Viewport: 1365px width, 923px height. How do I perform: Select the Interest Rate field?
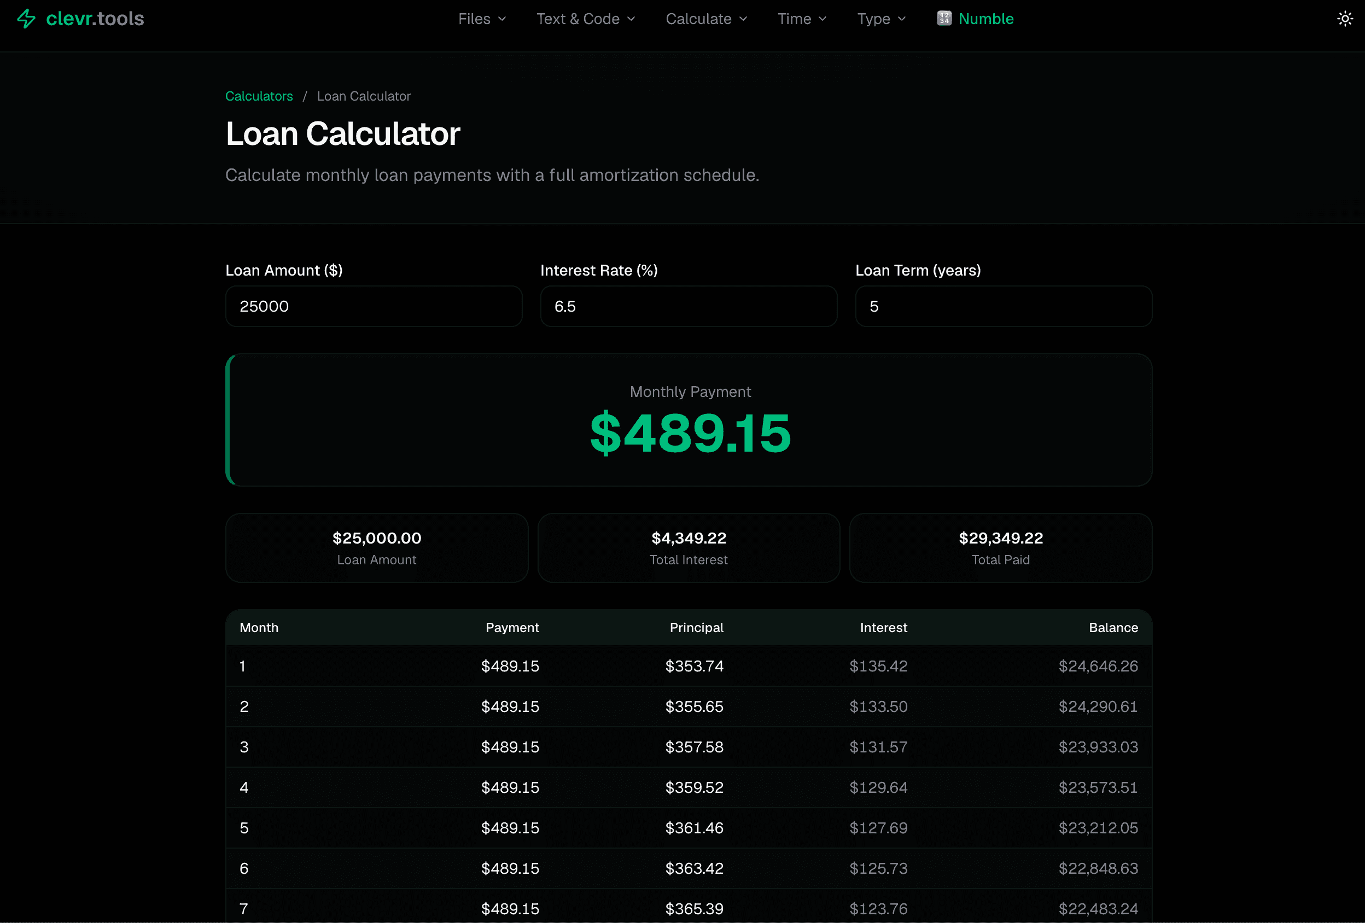689,306
